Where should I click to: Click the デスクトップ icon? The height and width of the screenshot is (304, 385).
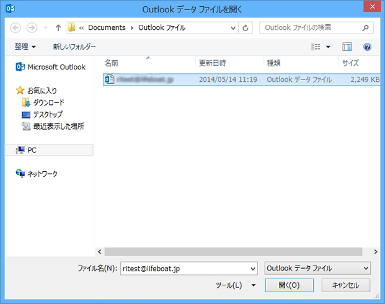(x=26, y=115)
